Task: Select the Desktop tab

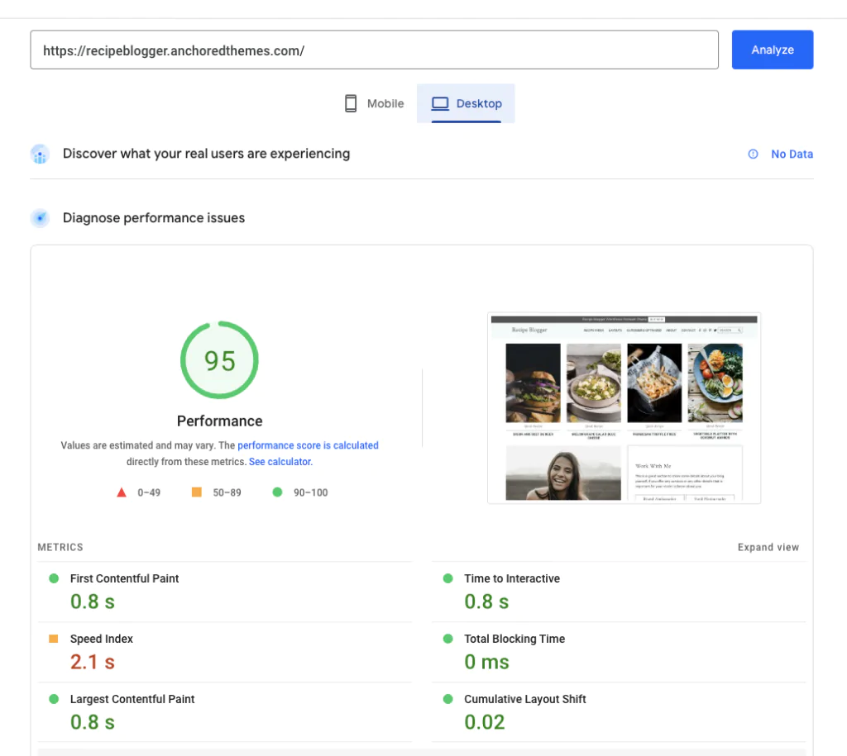Action: pos(467,103)
